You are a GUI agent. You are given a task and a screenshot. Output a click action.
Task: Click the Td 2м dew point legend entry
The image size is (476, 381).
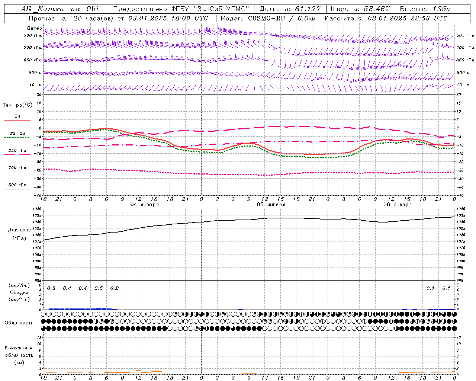tap(17, 133)
